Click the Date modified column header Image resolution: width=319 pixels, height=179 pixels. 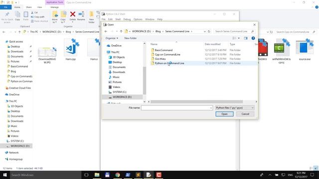(x=212, y=44)
